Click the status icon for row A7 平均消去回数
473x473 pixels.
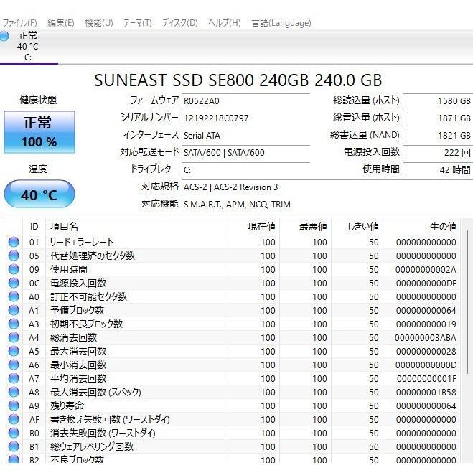tap(14, 378)
